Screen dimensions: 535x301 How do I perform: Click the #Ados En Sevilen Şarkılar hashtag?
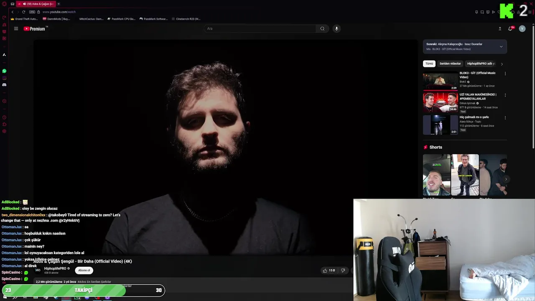(94, 282)
